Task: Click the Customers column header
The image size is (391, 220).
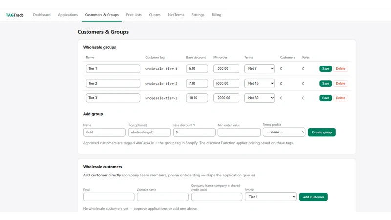Action: 287,57
